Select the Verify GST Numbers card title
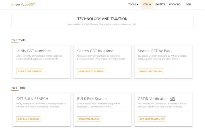The width and height of the screenshot is (205, 128). tap(34, 51)
